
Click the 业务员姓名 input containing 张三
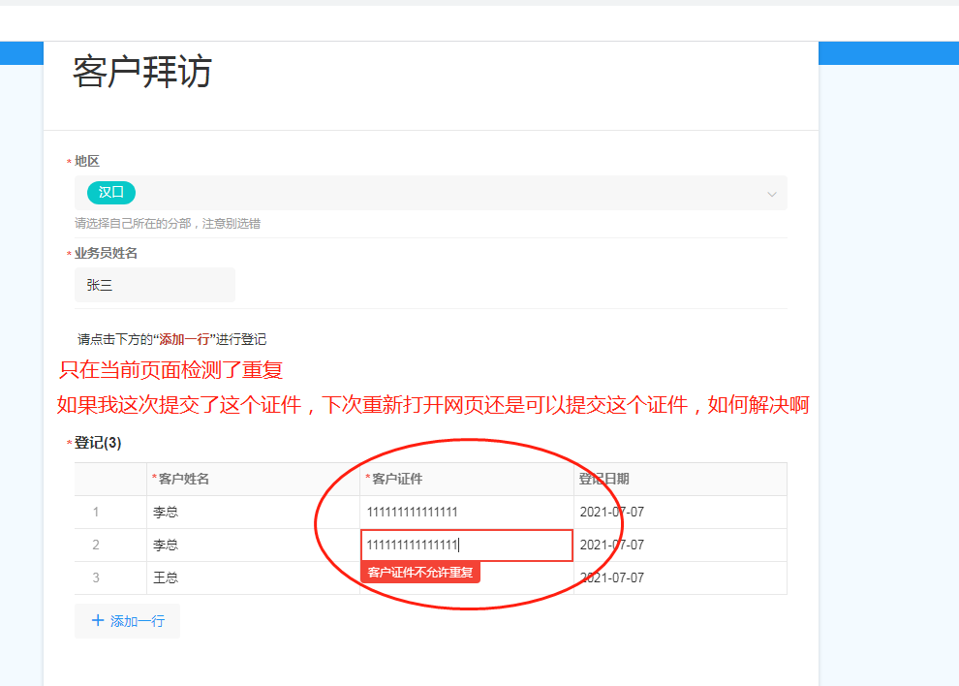(x=155, y=285)
